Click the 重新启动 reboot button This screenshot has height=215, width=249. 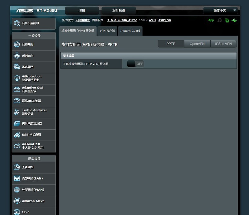coord(119,11)
